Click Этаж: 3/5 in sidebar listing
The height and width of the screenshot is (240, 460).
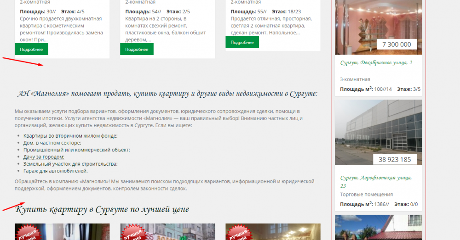pos(408,89)
